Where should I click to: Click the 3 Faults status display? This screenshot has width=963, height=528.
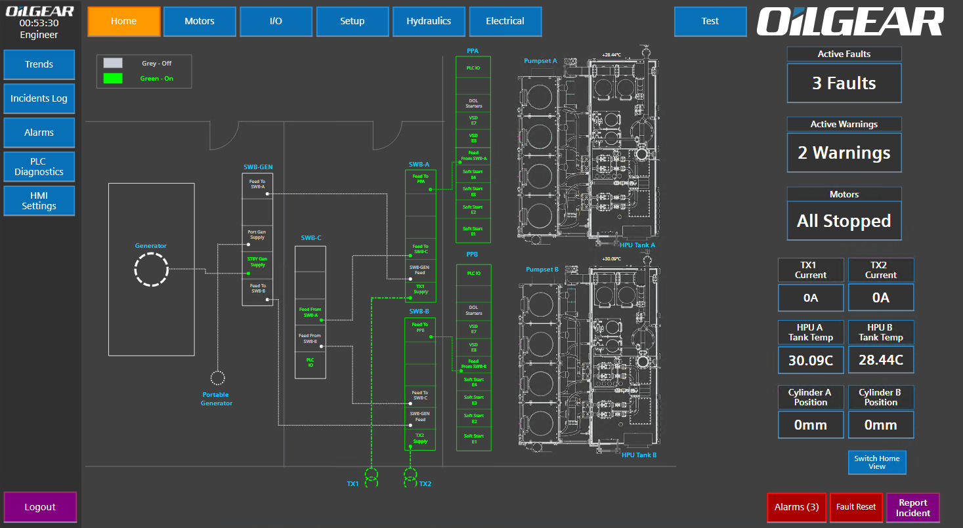click(844, 83)
